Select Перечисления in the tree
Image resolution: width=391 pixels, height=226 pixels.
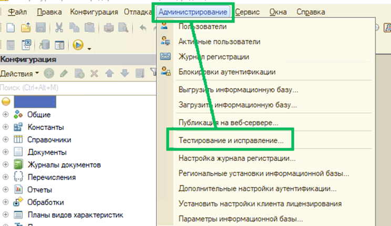(52, 177)
